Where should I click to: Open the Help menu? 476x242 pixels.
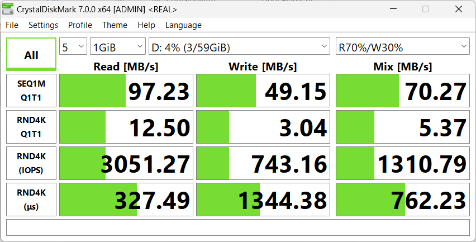point(146,25)
